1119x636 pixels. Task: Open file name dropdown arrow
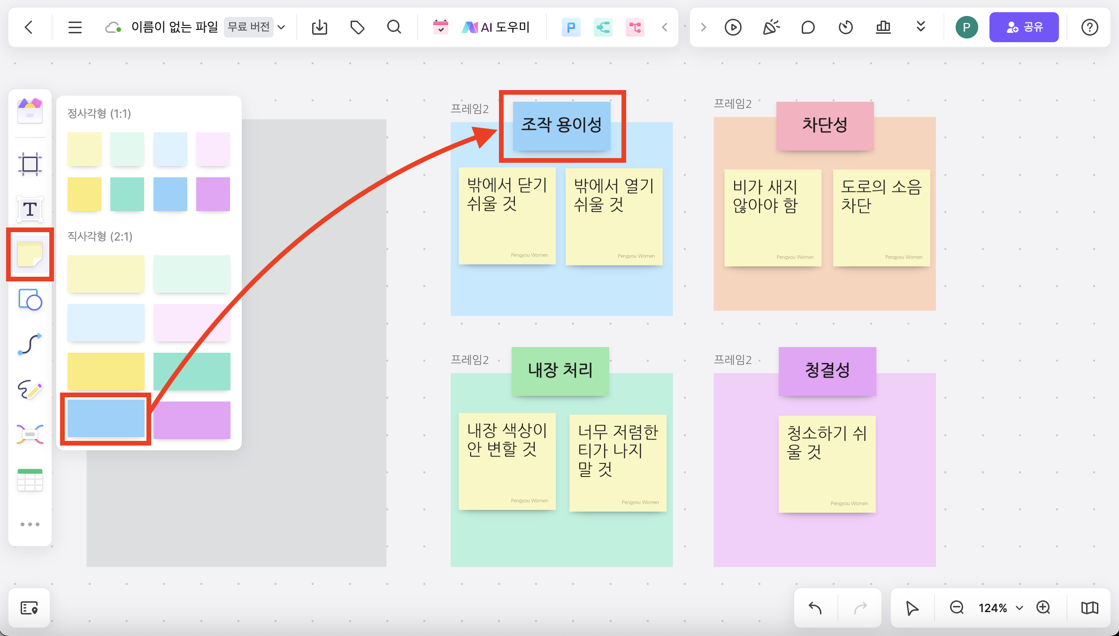point(281,27)
